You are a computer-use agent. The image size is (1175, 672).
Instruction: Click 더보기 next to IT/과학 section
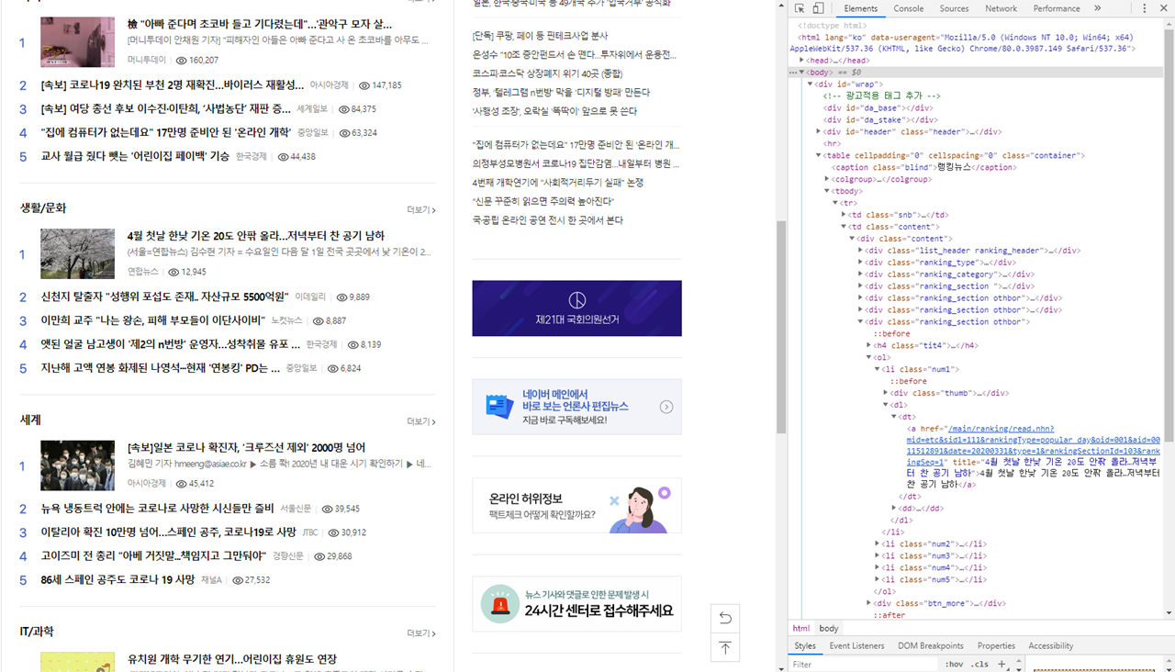tap(421, 633)
